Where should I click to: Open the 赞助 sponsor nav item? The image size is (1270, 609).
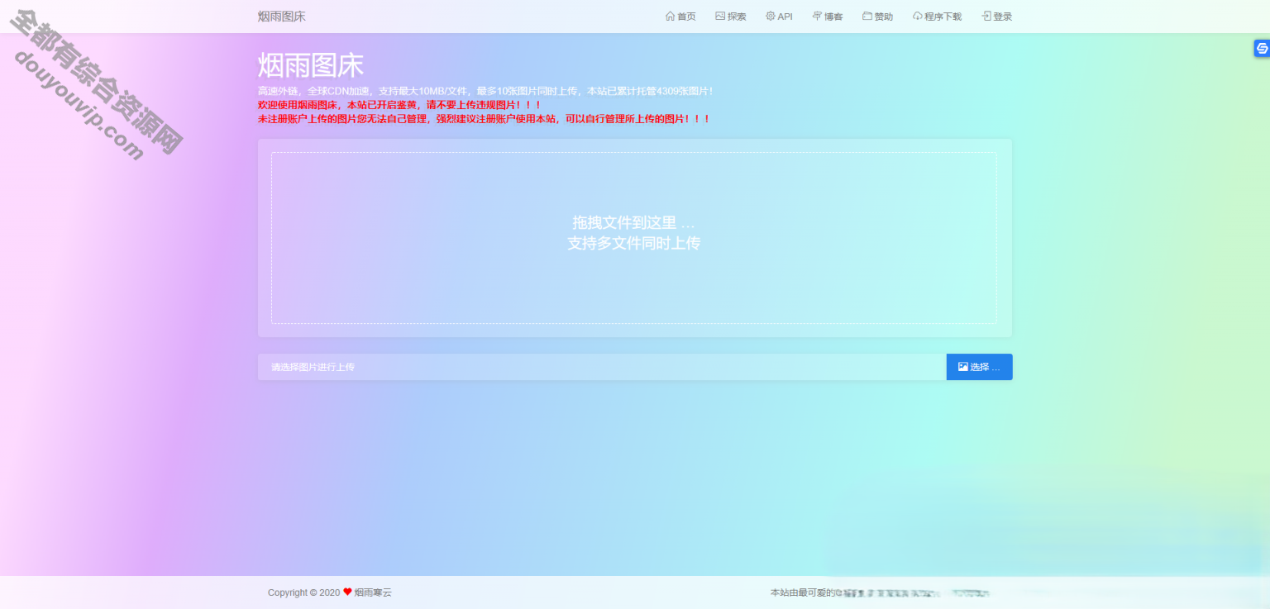877,17
